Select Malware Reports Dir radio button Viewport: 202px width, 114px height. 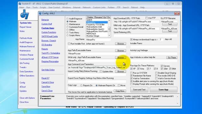pyautogui.click(x=97, y=85)
